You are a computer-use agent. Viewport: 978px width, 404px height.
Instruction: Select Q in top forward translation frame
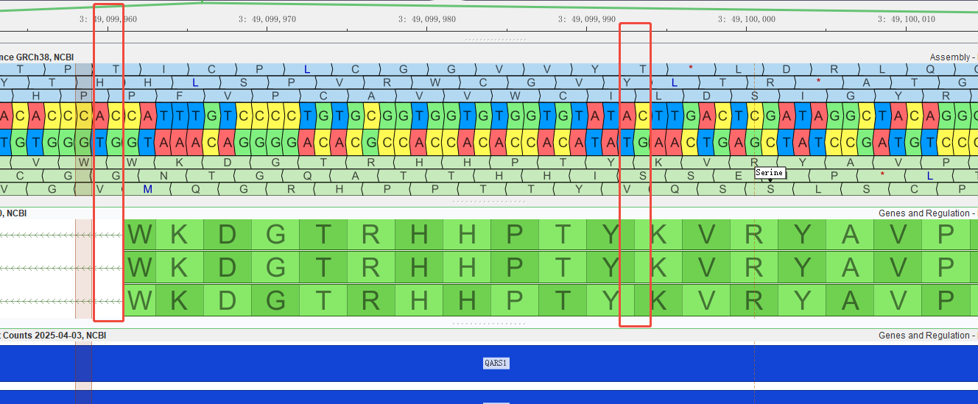coord(929,69)
